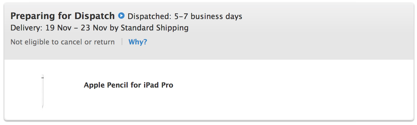This screenshot has width=417, height=125.
Task: Click the Delivery 19 Nov - 23 Nov line
Action: (99, 28)
